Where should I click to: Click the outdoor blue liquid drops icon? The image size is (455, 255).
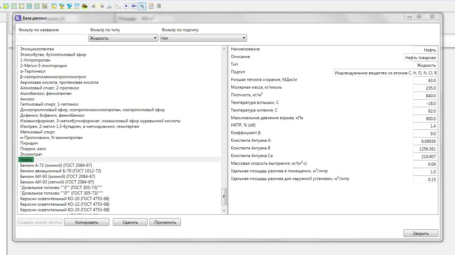(x=69, y=6)
